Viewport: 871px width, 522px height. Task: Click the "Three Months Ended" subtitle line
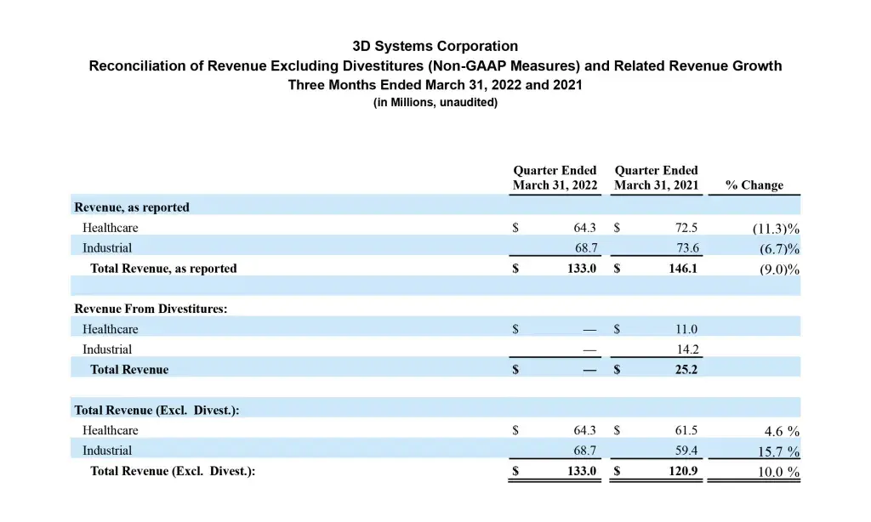click(435, 85)
